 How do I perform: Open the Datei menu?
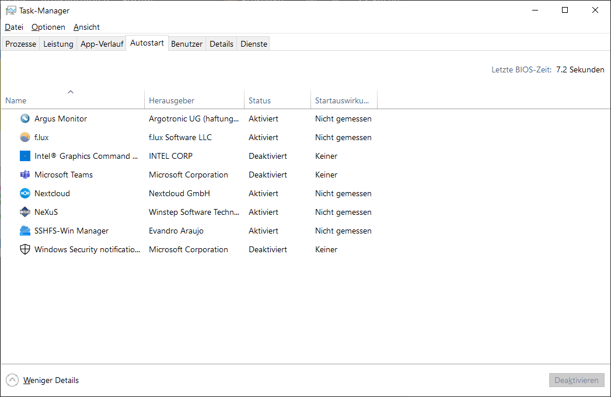[x=14, y=27]
